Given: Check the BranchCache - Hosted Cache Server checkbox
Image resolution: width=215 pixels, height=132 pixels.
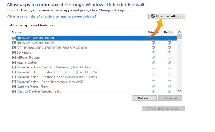Looking at the screenshot, I should tap(14, 77).
